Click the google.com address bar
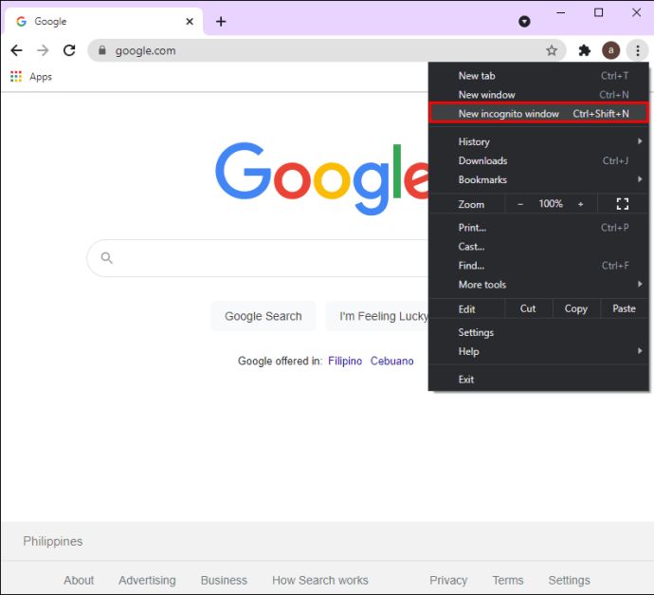654x595 pixels. click(x=325, y=50)
